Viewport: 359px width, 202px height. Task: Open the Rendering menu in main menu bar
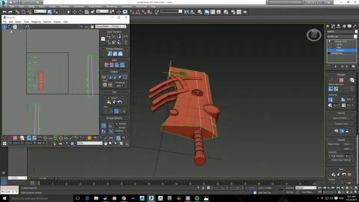112,7
